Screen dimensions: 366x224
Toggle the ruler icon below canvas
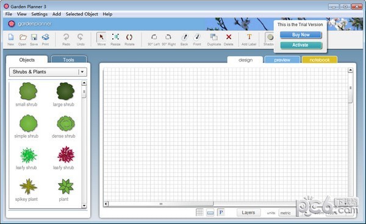pos(210,212)
